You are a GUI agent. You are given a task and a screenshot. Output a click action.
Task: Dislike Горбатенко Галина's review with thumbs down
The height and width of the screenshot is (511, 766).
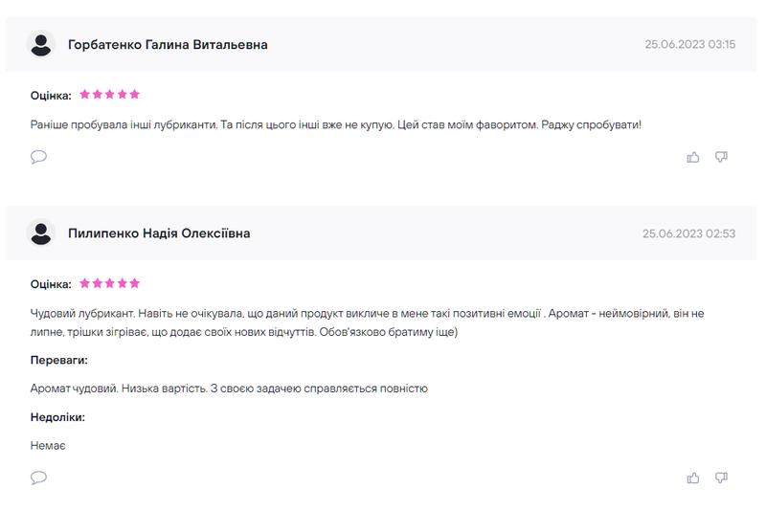(x=721, y=157)
